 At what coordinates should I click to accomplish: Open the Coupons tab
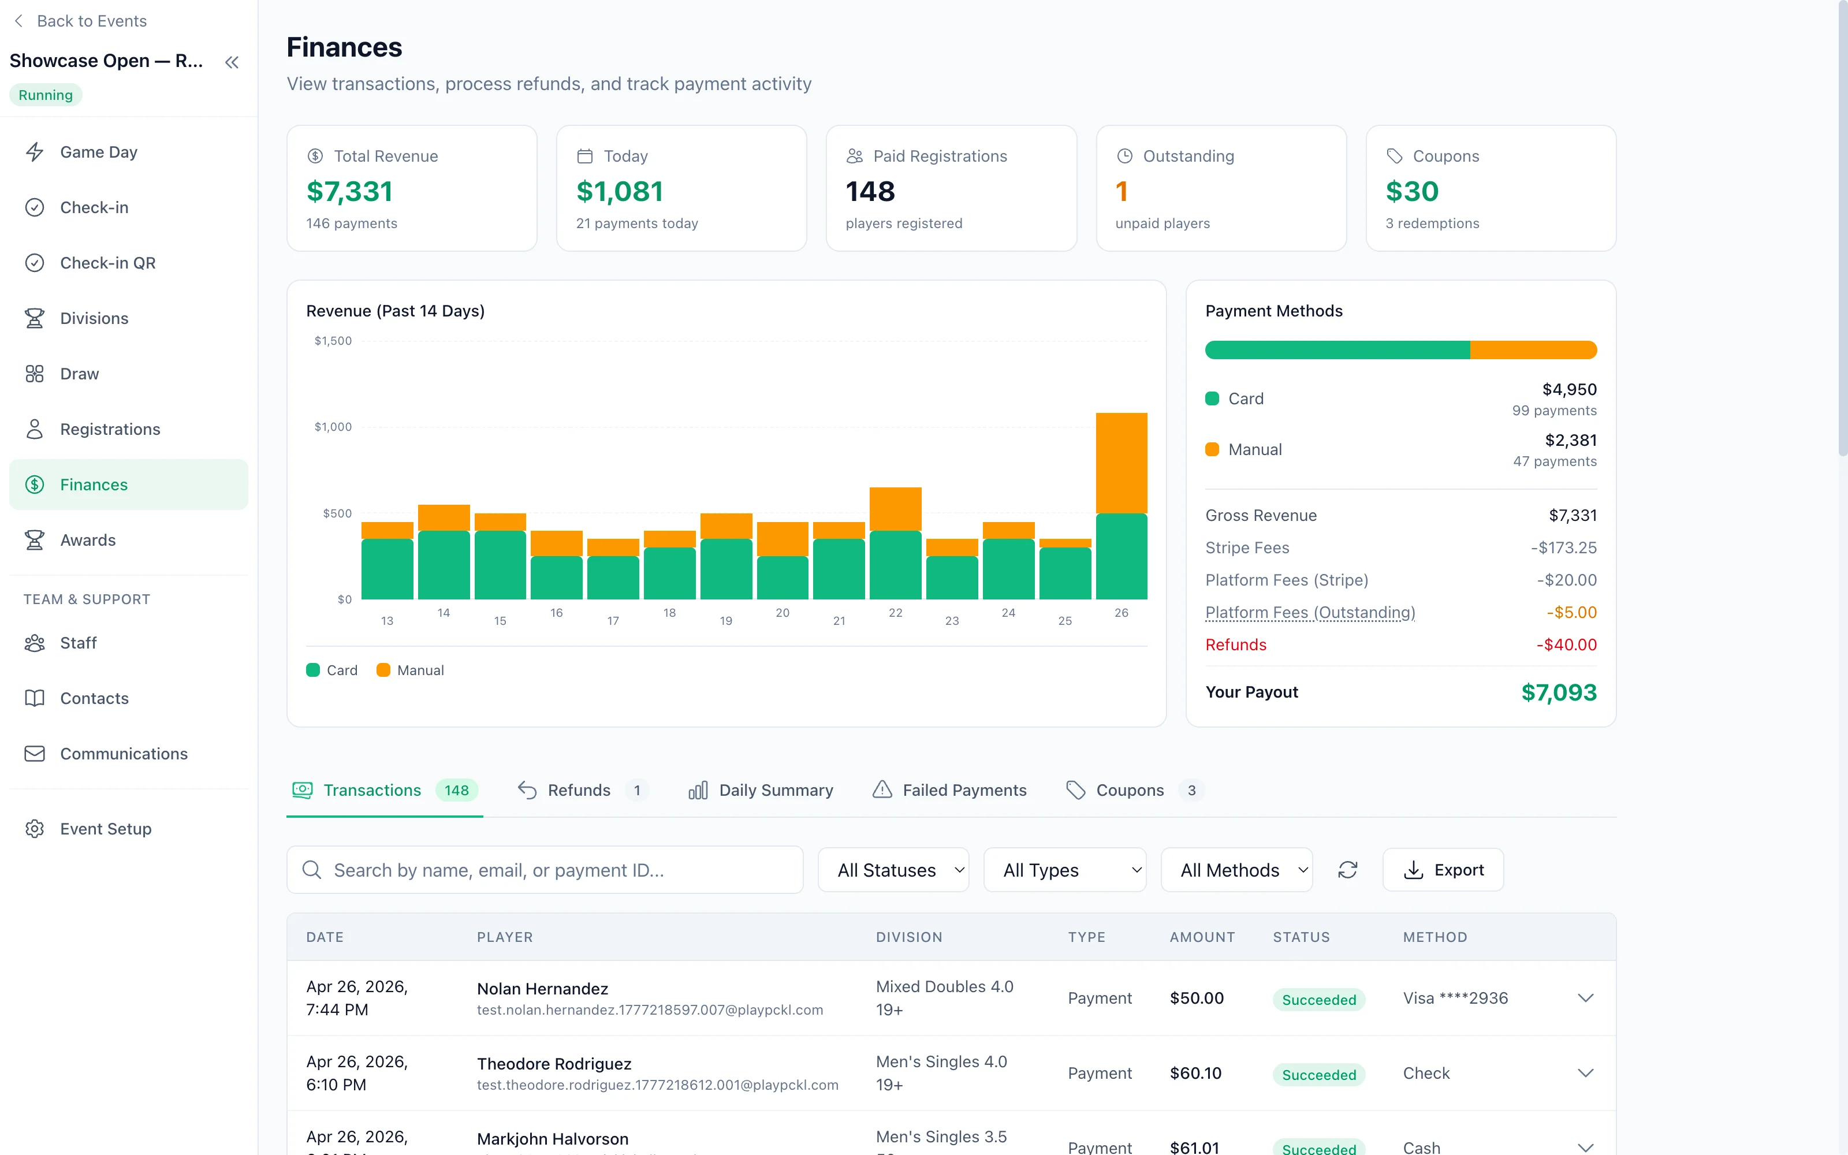(1135, 791)
